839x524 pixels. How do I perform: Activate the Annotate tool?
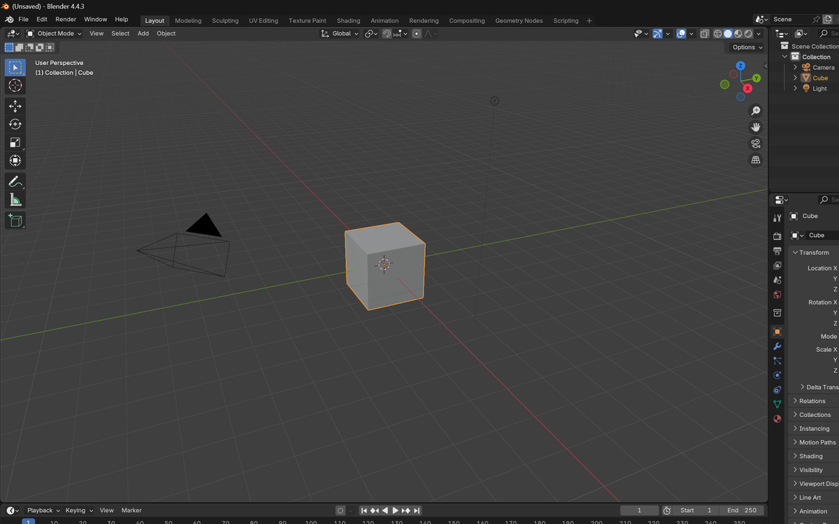[x=15, y=182]
